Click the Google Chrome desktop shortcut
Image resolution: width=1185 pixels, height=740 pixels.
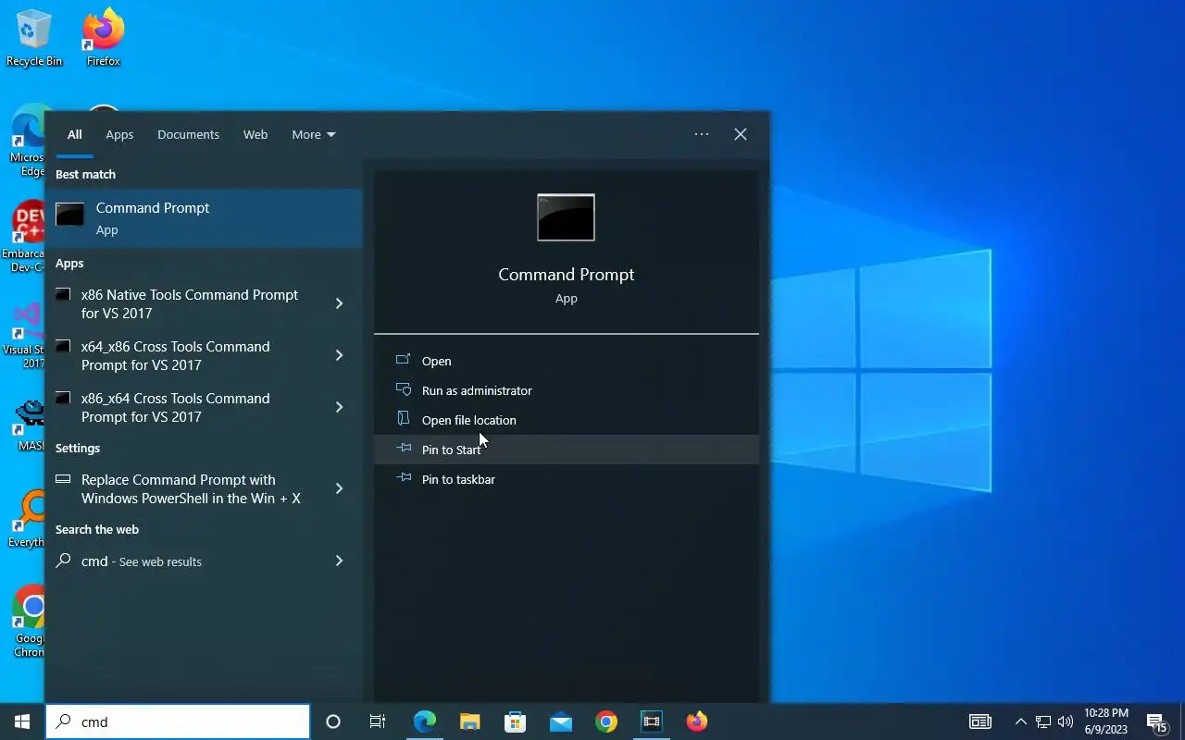coord(29,620)
